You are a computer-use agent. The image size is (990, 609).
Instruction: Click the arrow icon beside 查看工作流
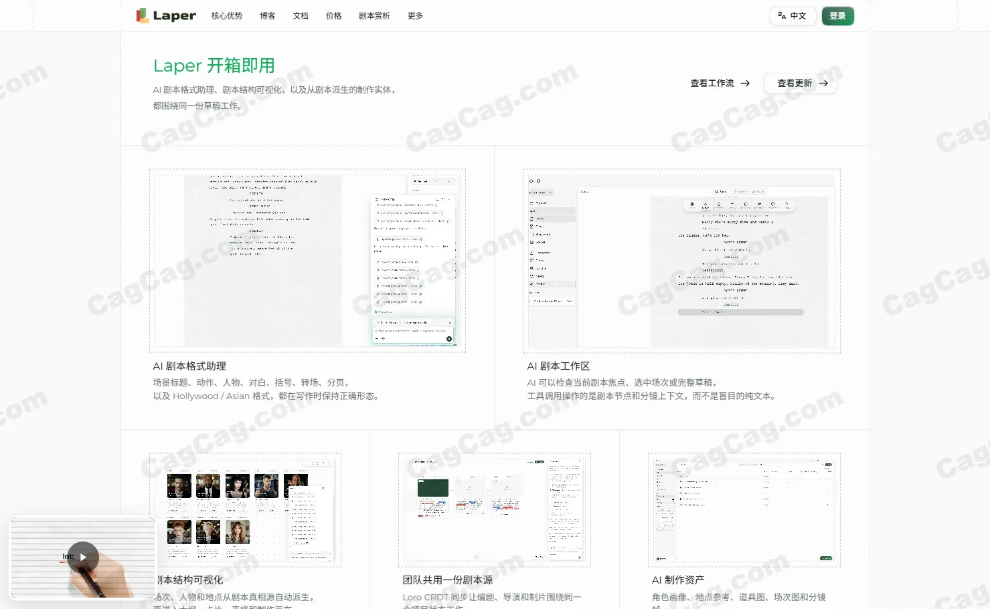[745, 84]
